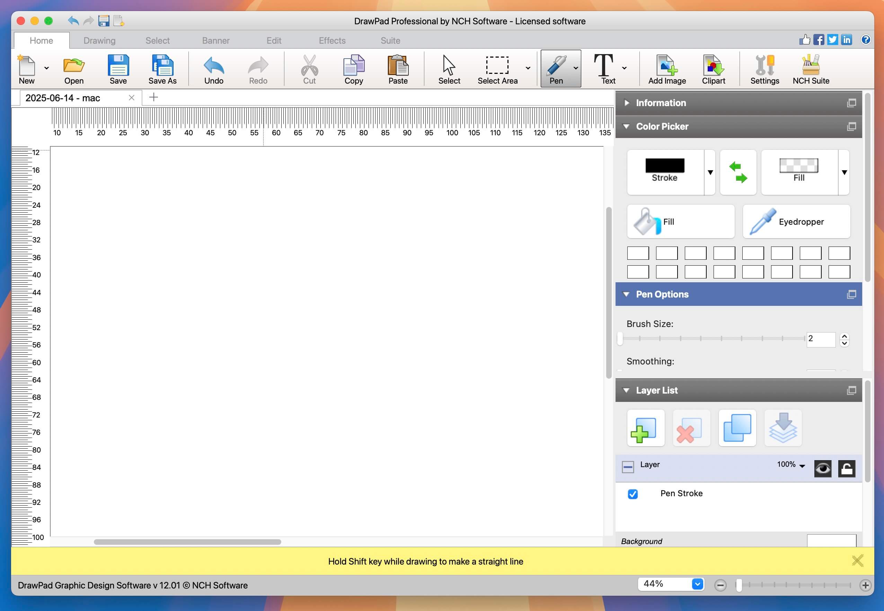Click the Brush Size slider handle
Viewport: 884px width, 611px height.
[620, 338]
